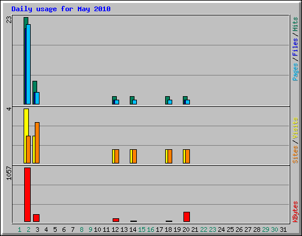The width and height of the screenshot is (302, 236).
Task: Click day label '10' on the x-axis
Action: [97, 230]
